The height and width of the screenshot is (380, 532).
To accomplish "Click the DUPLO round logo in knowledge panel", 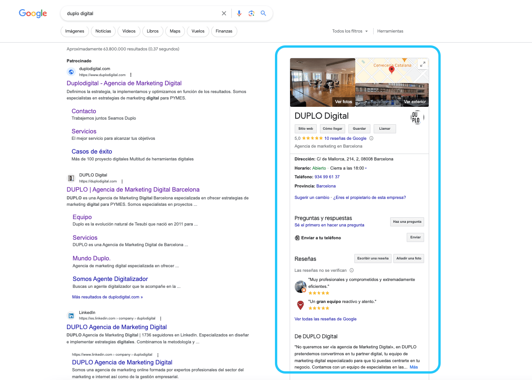I will coord(417,117).
